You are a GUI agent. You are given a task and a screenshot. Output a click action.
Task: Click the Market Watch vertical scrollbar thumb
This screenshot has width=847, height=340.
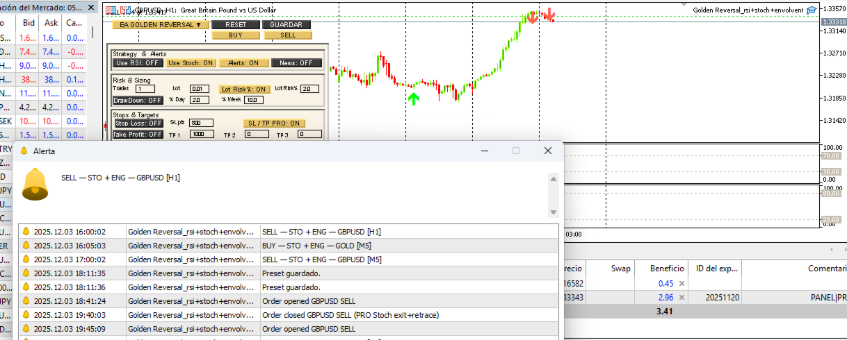point(92,32)
